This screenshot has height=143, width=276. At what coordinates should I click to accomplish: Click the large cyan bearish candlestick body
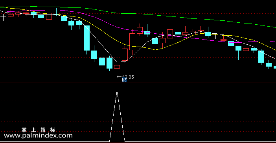click(x=86, y=38)
